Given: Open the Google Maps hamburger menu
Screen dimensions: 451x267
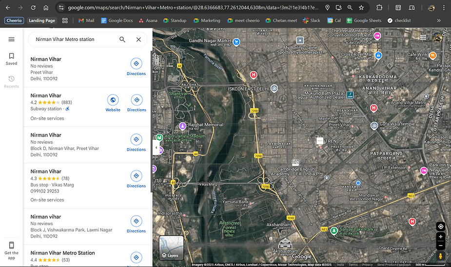Looking at the screenshot, I should pos(12,39).
